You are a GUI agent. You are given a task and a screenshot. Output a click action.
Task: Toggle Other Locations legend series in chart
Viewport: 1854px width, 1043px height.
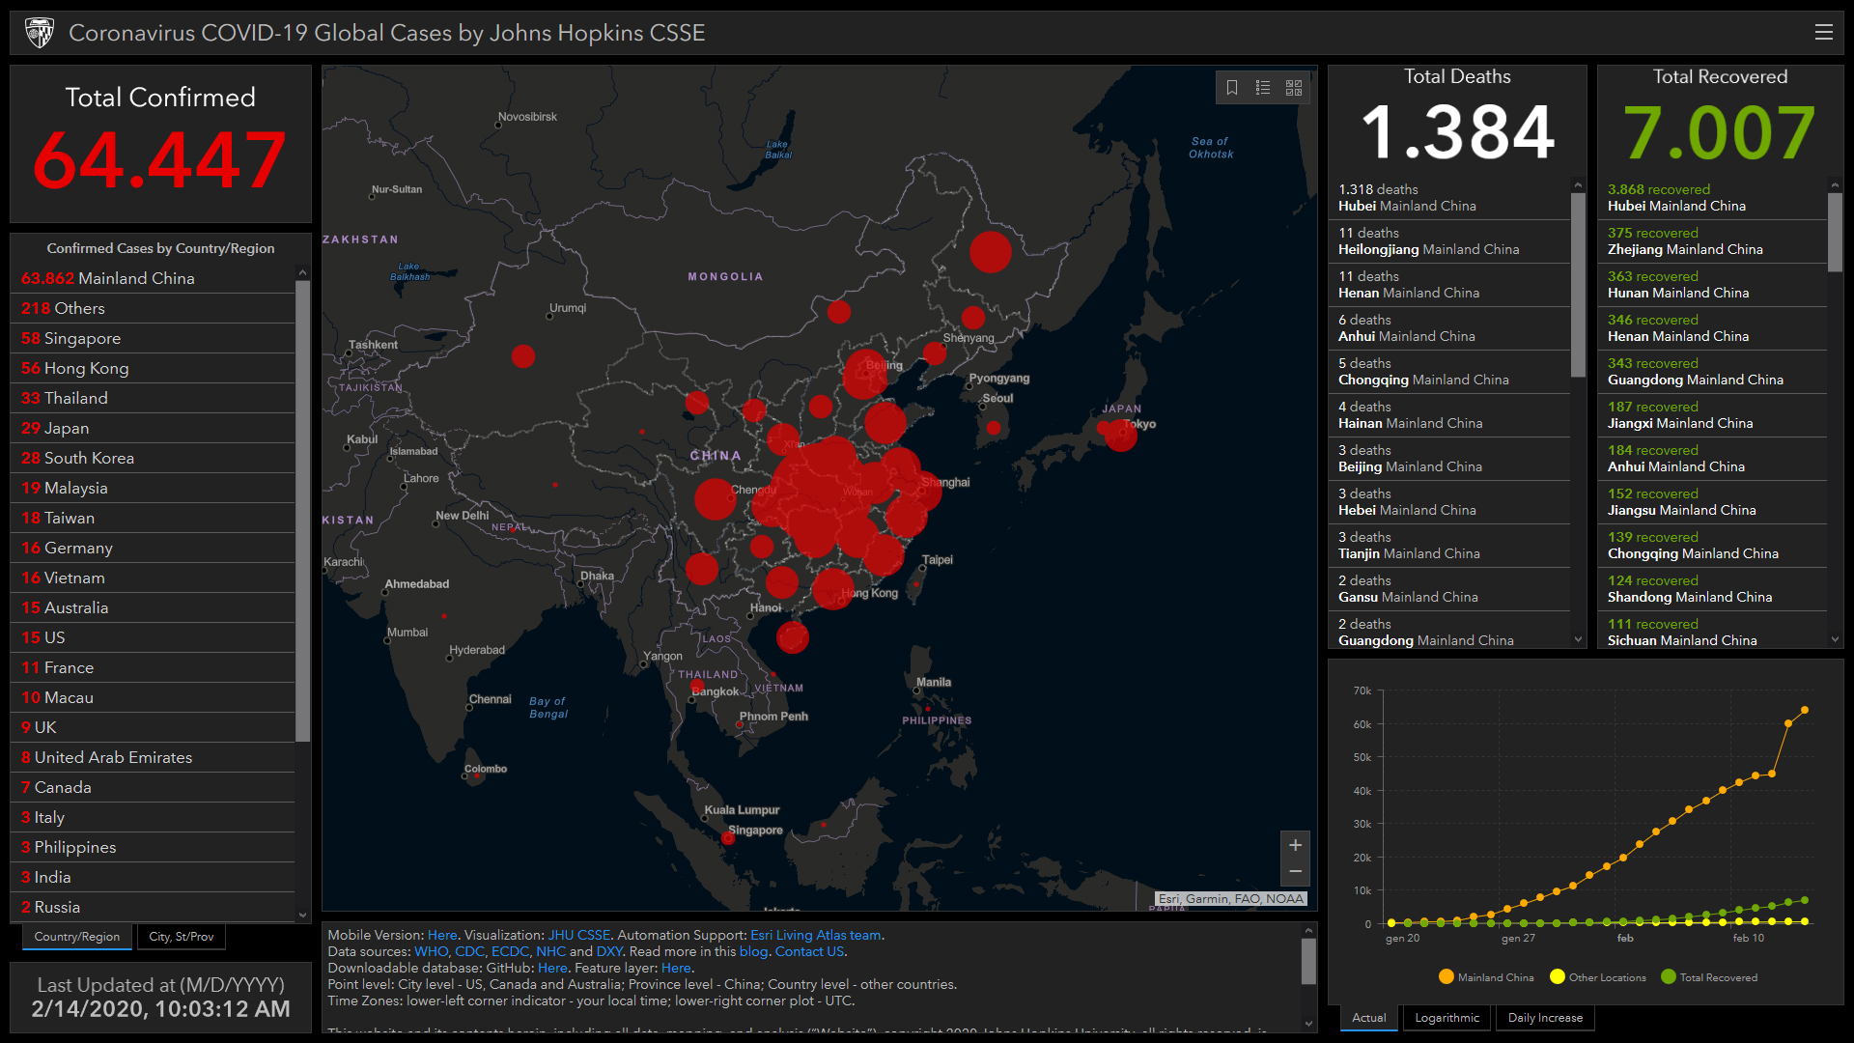click(1597, 977)
